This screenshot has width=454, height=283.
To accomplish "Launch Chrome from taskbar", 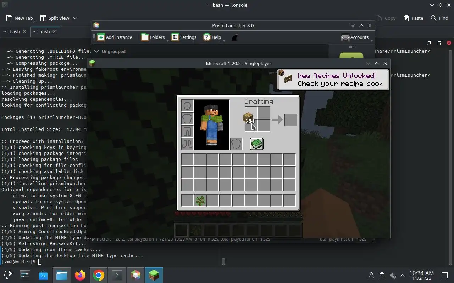I will pyautogui.click(x=99, y=275).
